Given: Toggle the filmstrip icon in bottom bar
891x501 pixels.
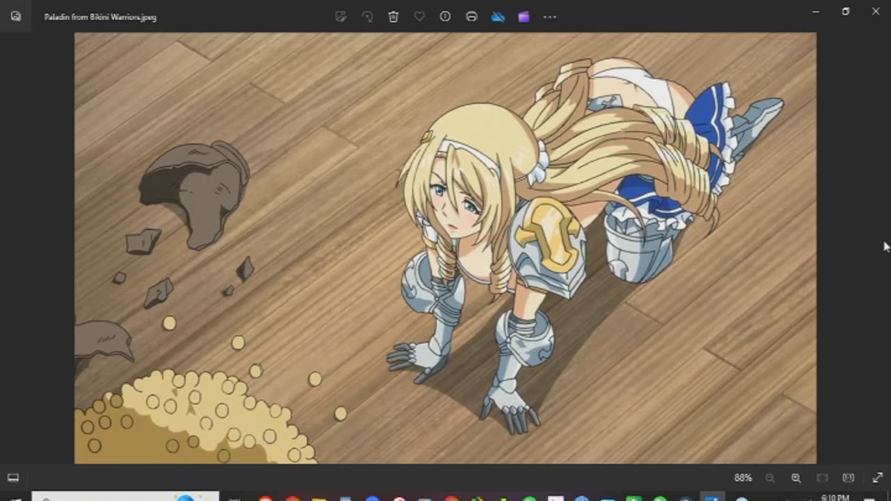Looking at the screenshot, I should (13, 478).
